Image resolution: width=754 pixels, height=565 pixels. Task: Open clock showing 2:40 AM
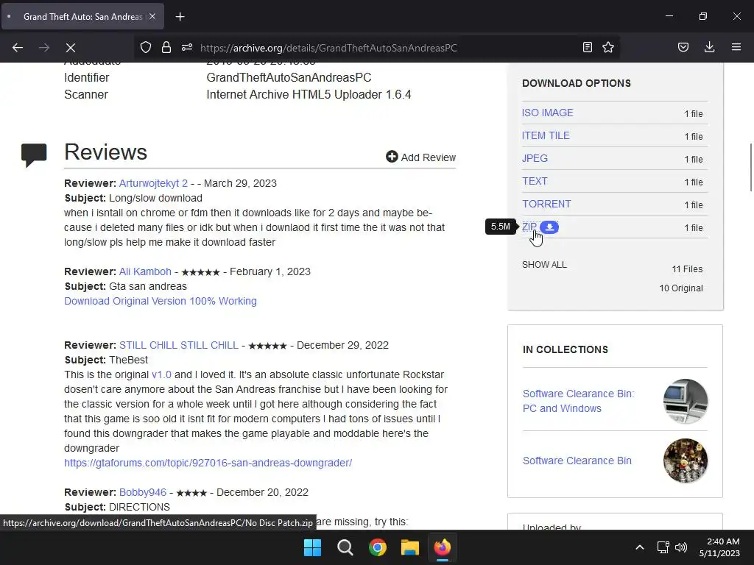719,547
